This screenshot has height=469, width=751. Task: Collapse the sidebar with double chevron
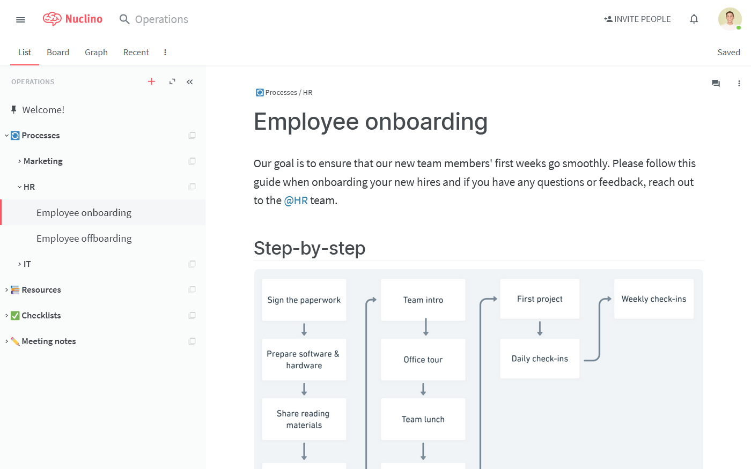point(190,81)
